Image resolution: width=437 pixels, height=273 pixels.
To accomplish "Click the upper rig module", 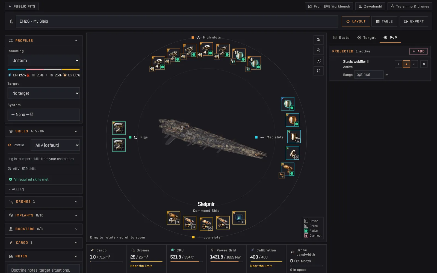I will 119,128.
